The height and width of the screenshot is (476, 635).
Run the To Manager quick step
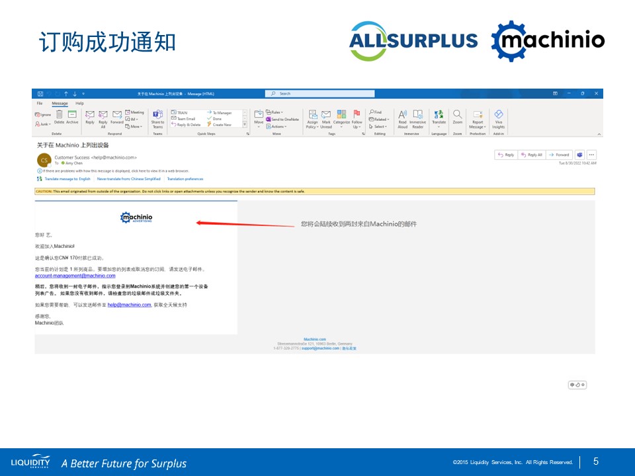click(219, 112)
